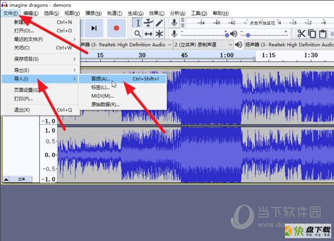
Task: Adjust the playback volume slider
Action: (x=264, y=34)
